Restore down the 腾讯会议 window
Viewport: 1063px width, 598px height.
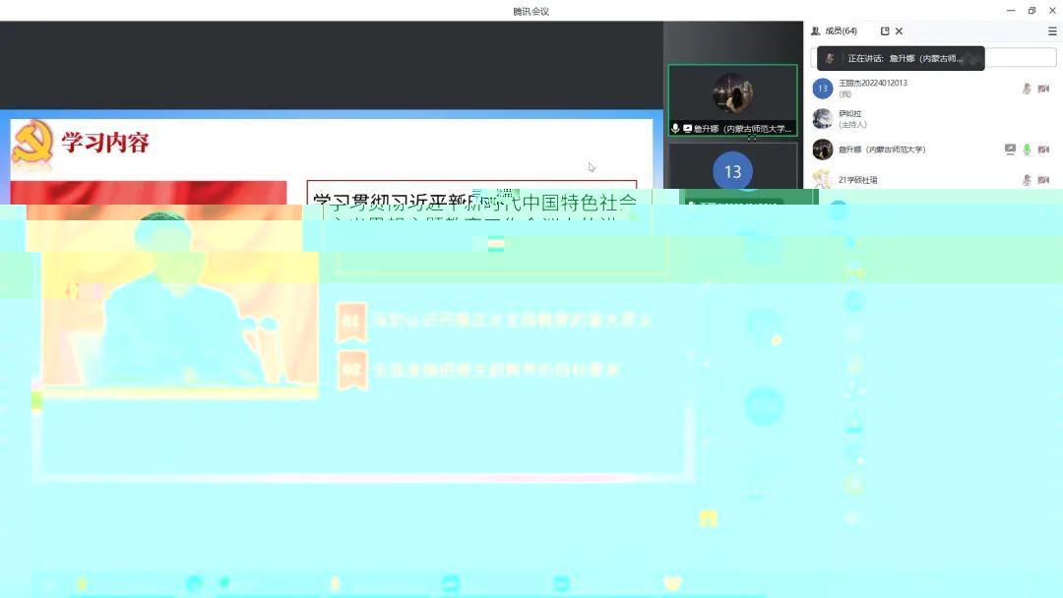[1032, 10]
